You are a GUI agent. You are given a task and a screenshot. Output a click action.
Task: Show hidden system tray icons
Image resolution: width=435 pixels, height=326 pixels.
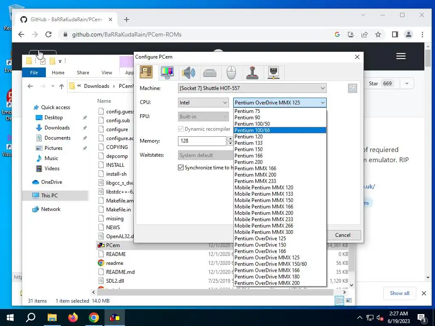359,318
